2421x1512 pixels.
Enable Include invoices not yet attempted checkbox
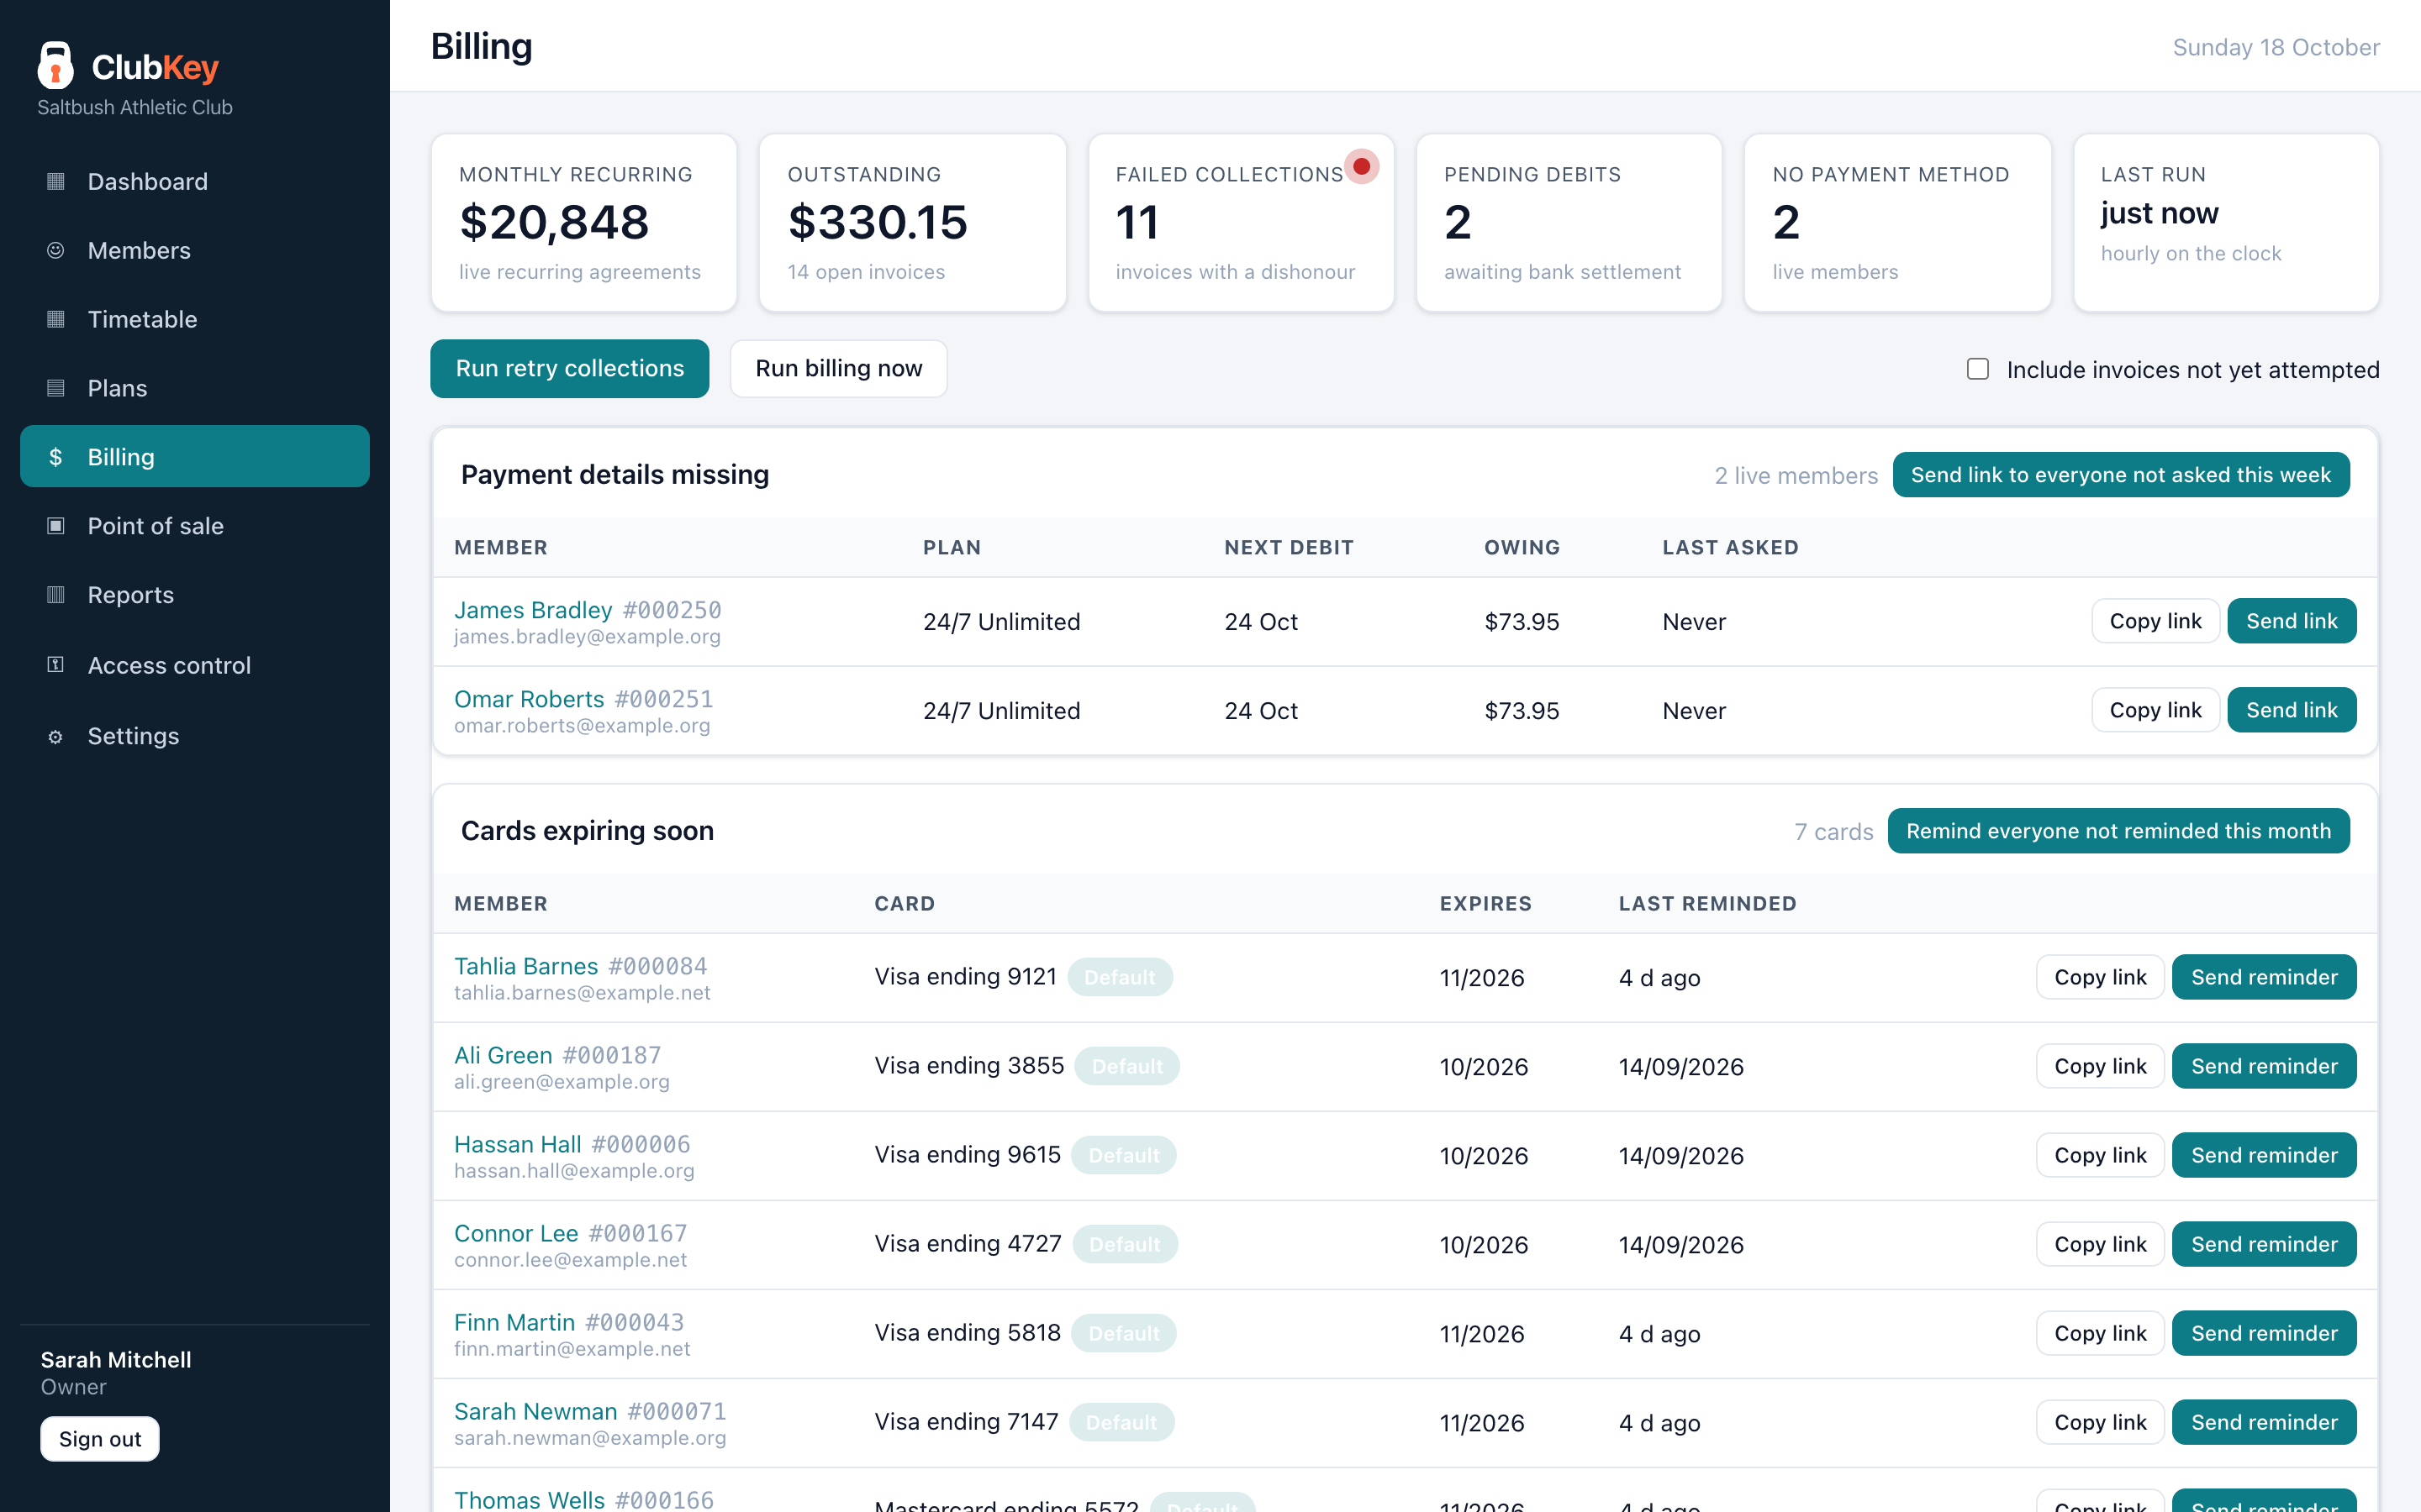point(1977,369)
